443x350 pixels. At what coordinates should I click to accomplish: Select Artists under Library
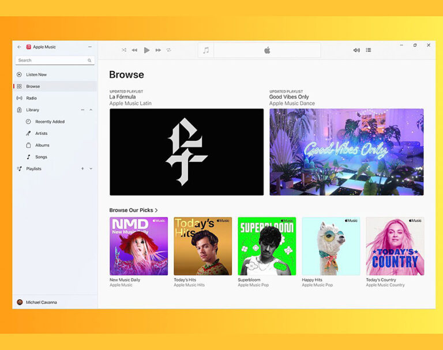[41, 133]
